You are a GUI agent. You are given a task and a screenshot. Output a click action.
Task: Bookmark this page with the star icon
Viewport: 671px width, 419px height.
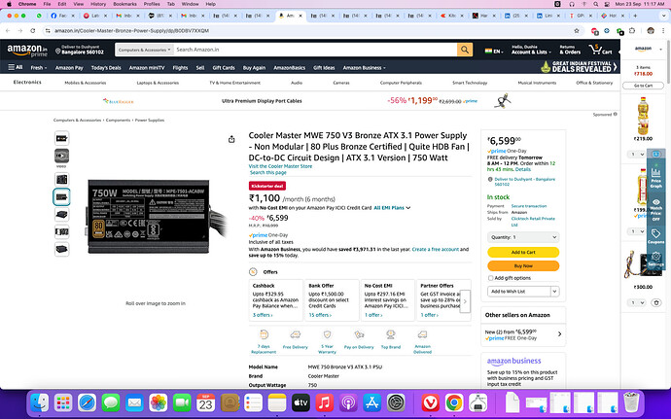(x=577, y=31)
